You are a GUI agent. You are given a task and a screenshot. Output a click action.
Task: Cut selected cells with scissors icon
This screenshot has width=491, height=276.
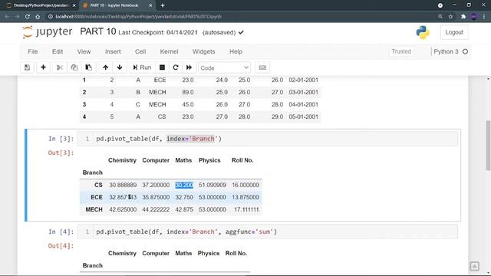tap(60, 67)
